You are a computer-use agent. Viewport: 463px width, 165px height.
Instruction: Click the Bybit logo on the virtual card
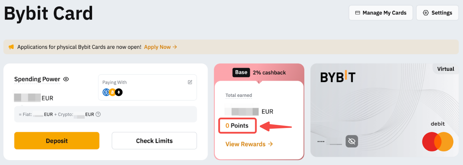[x=338, y=77]
